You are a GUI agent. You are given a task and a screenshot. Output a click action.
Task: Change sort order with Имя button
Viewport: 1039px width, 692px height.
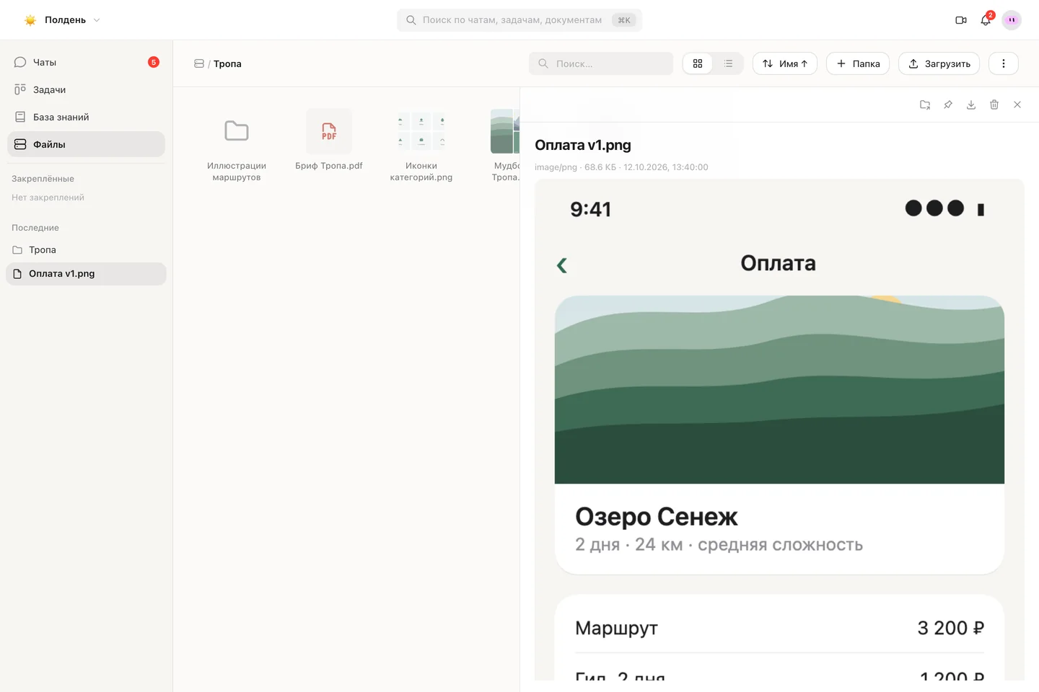785,63
